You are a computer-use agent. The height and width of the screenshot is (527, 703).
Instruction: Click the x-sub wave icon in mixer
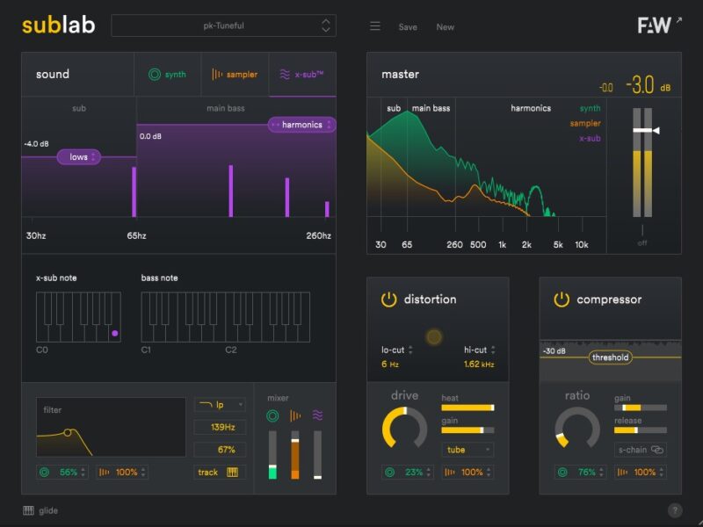coord(317,415)
